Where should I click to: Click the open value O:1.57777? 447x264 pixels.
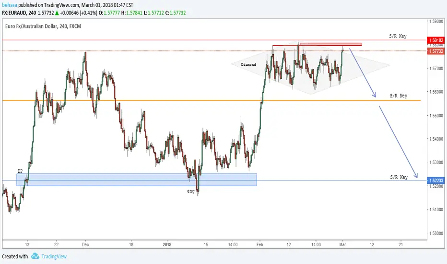tap(109, 13)
